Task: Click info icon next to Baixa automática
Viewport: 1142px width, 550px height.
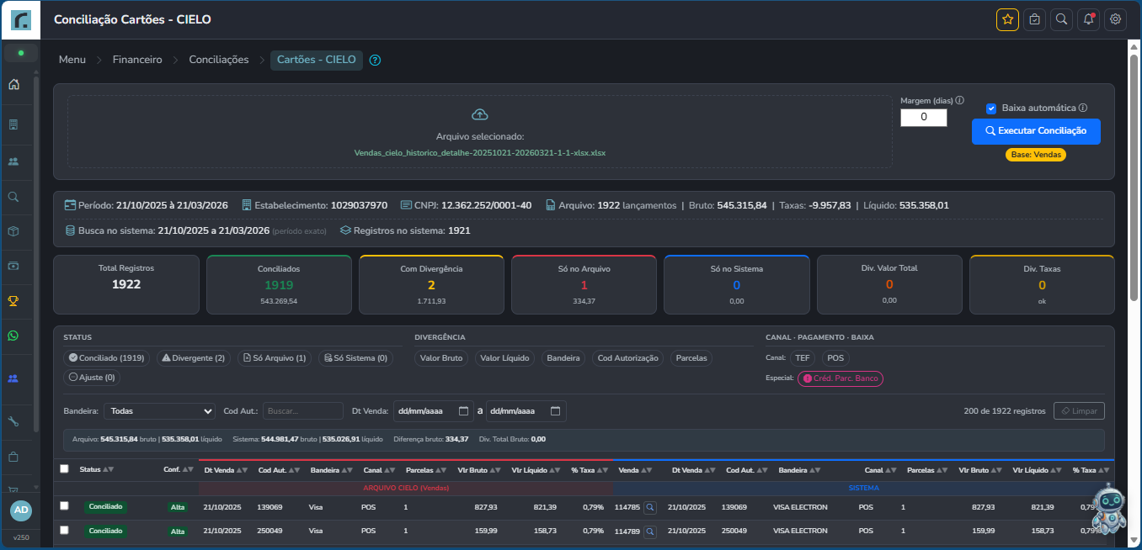Action: click(1083, 108)
